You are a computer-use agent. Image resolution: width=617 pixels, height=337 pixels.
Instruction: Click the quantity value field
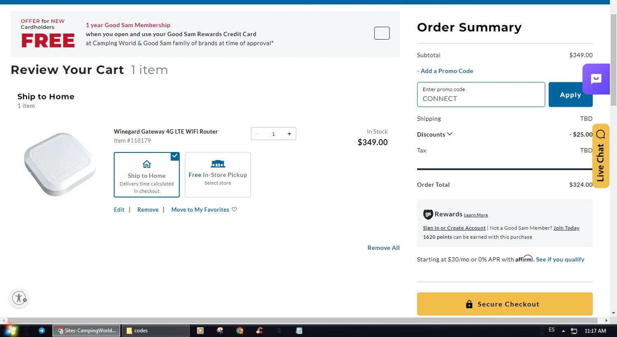(273, 134)
